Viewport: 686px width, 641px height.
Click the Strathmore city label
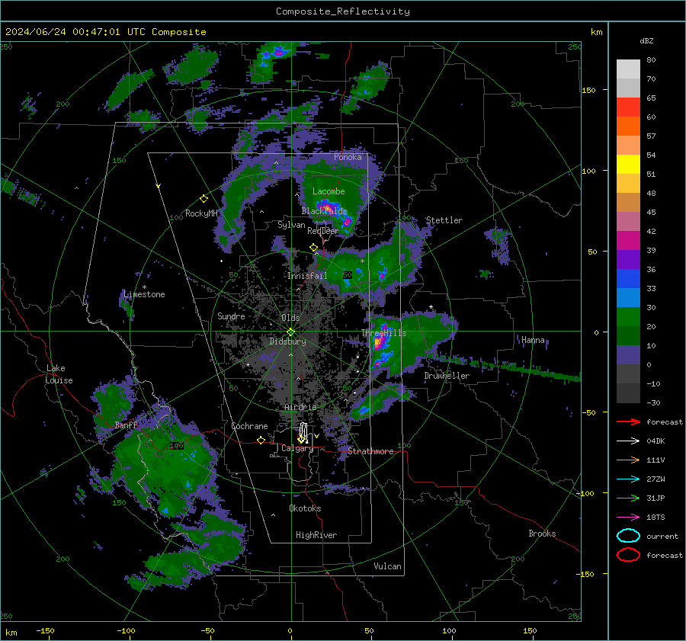click(370, 451)
